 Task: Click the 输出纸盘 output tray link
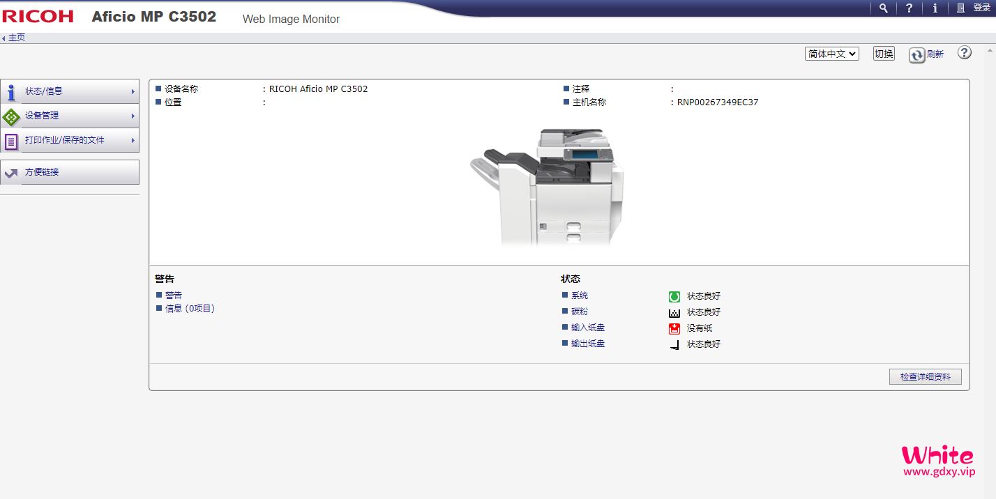click(x=588, y=344)
